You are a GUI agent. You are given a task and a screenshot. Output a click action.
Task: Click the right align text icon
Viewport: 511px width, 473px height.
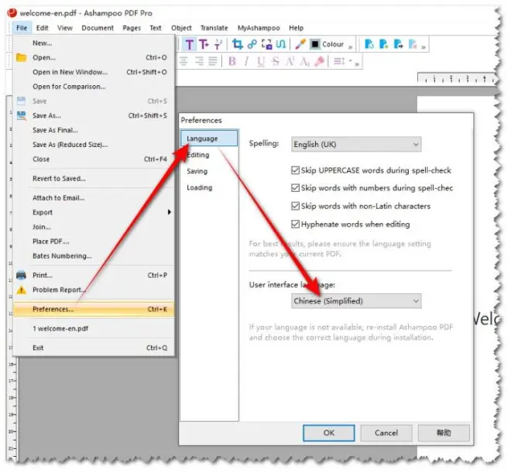tap(199, 61)
